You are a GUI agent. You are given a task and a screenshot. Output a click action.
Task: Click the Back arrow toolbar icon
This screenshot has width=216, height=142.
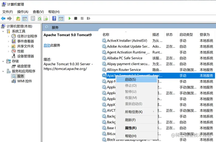click(x=3, y=18)
